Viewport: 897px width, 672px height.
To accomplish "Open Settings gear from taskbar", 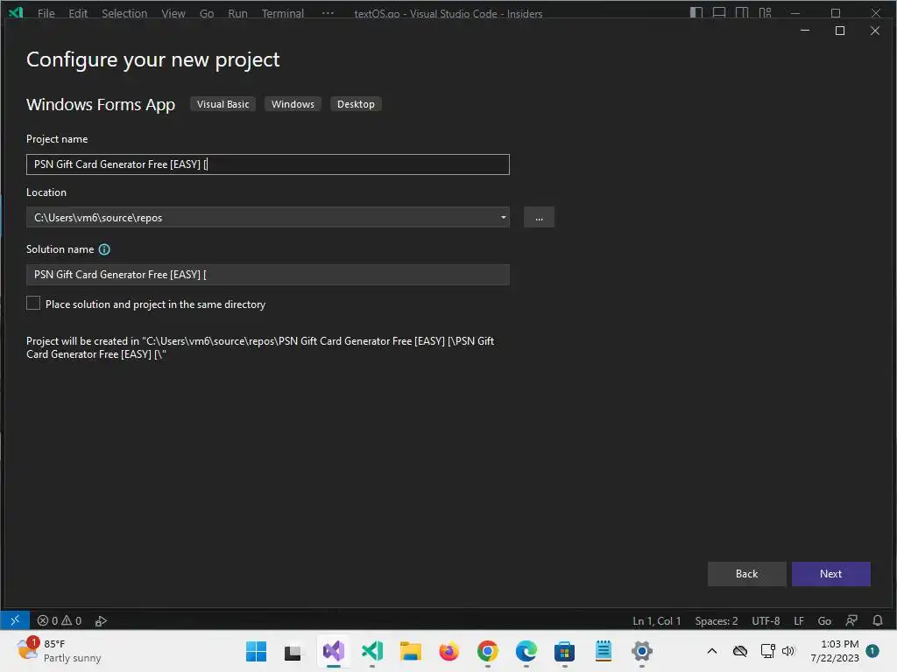I will click(x=642, y=651).
